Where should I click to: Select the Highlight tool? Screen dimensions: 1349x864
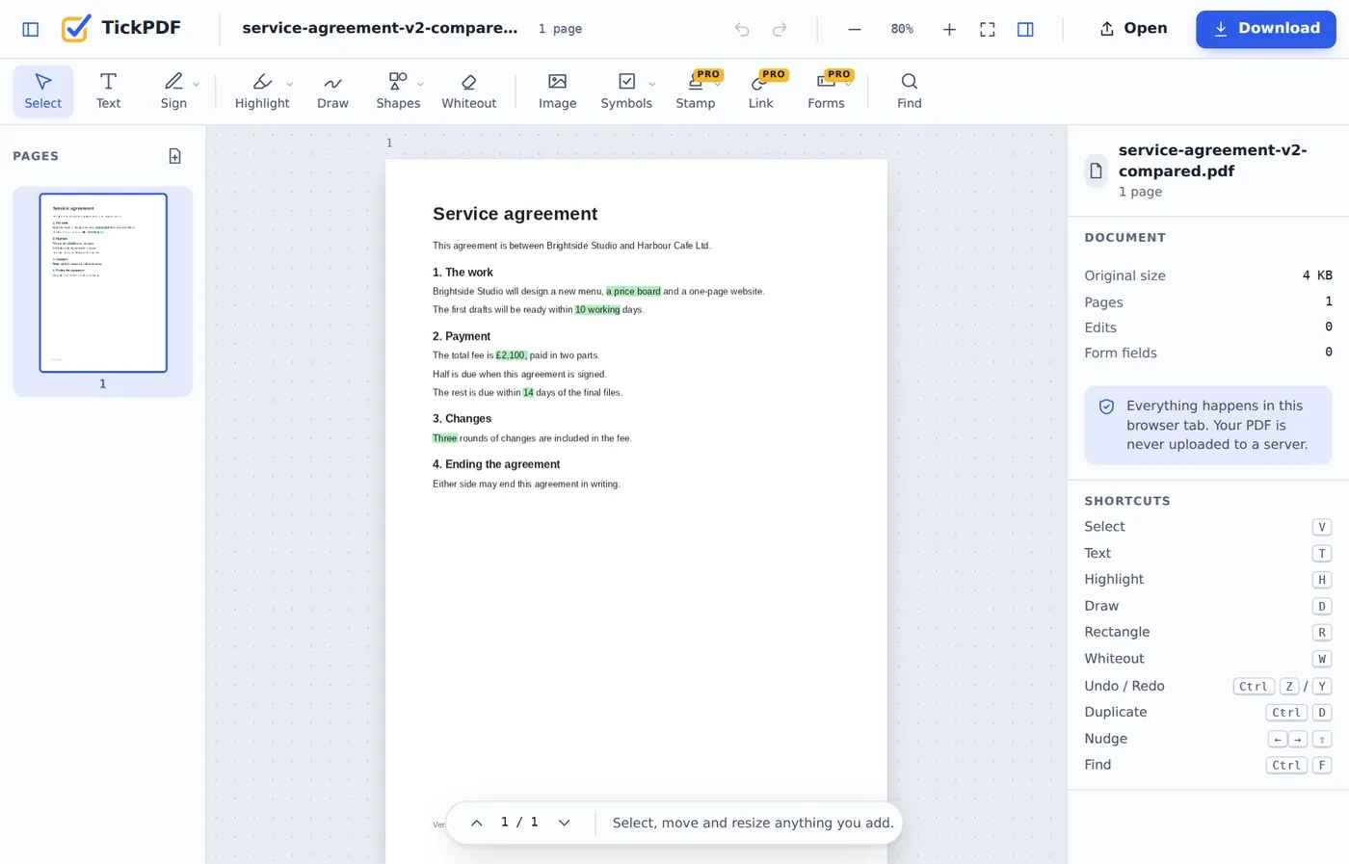point(262,92)
